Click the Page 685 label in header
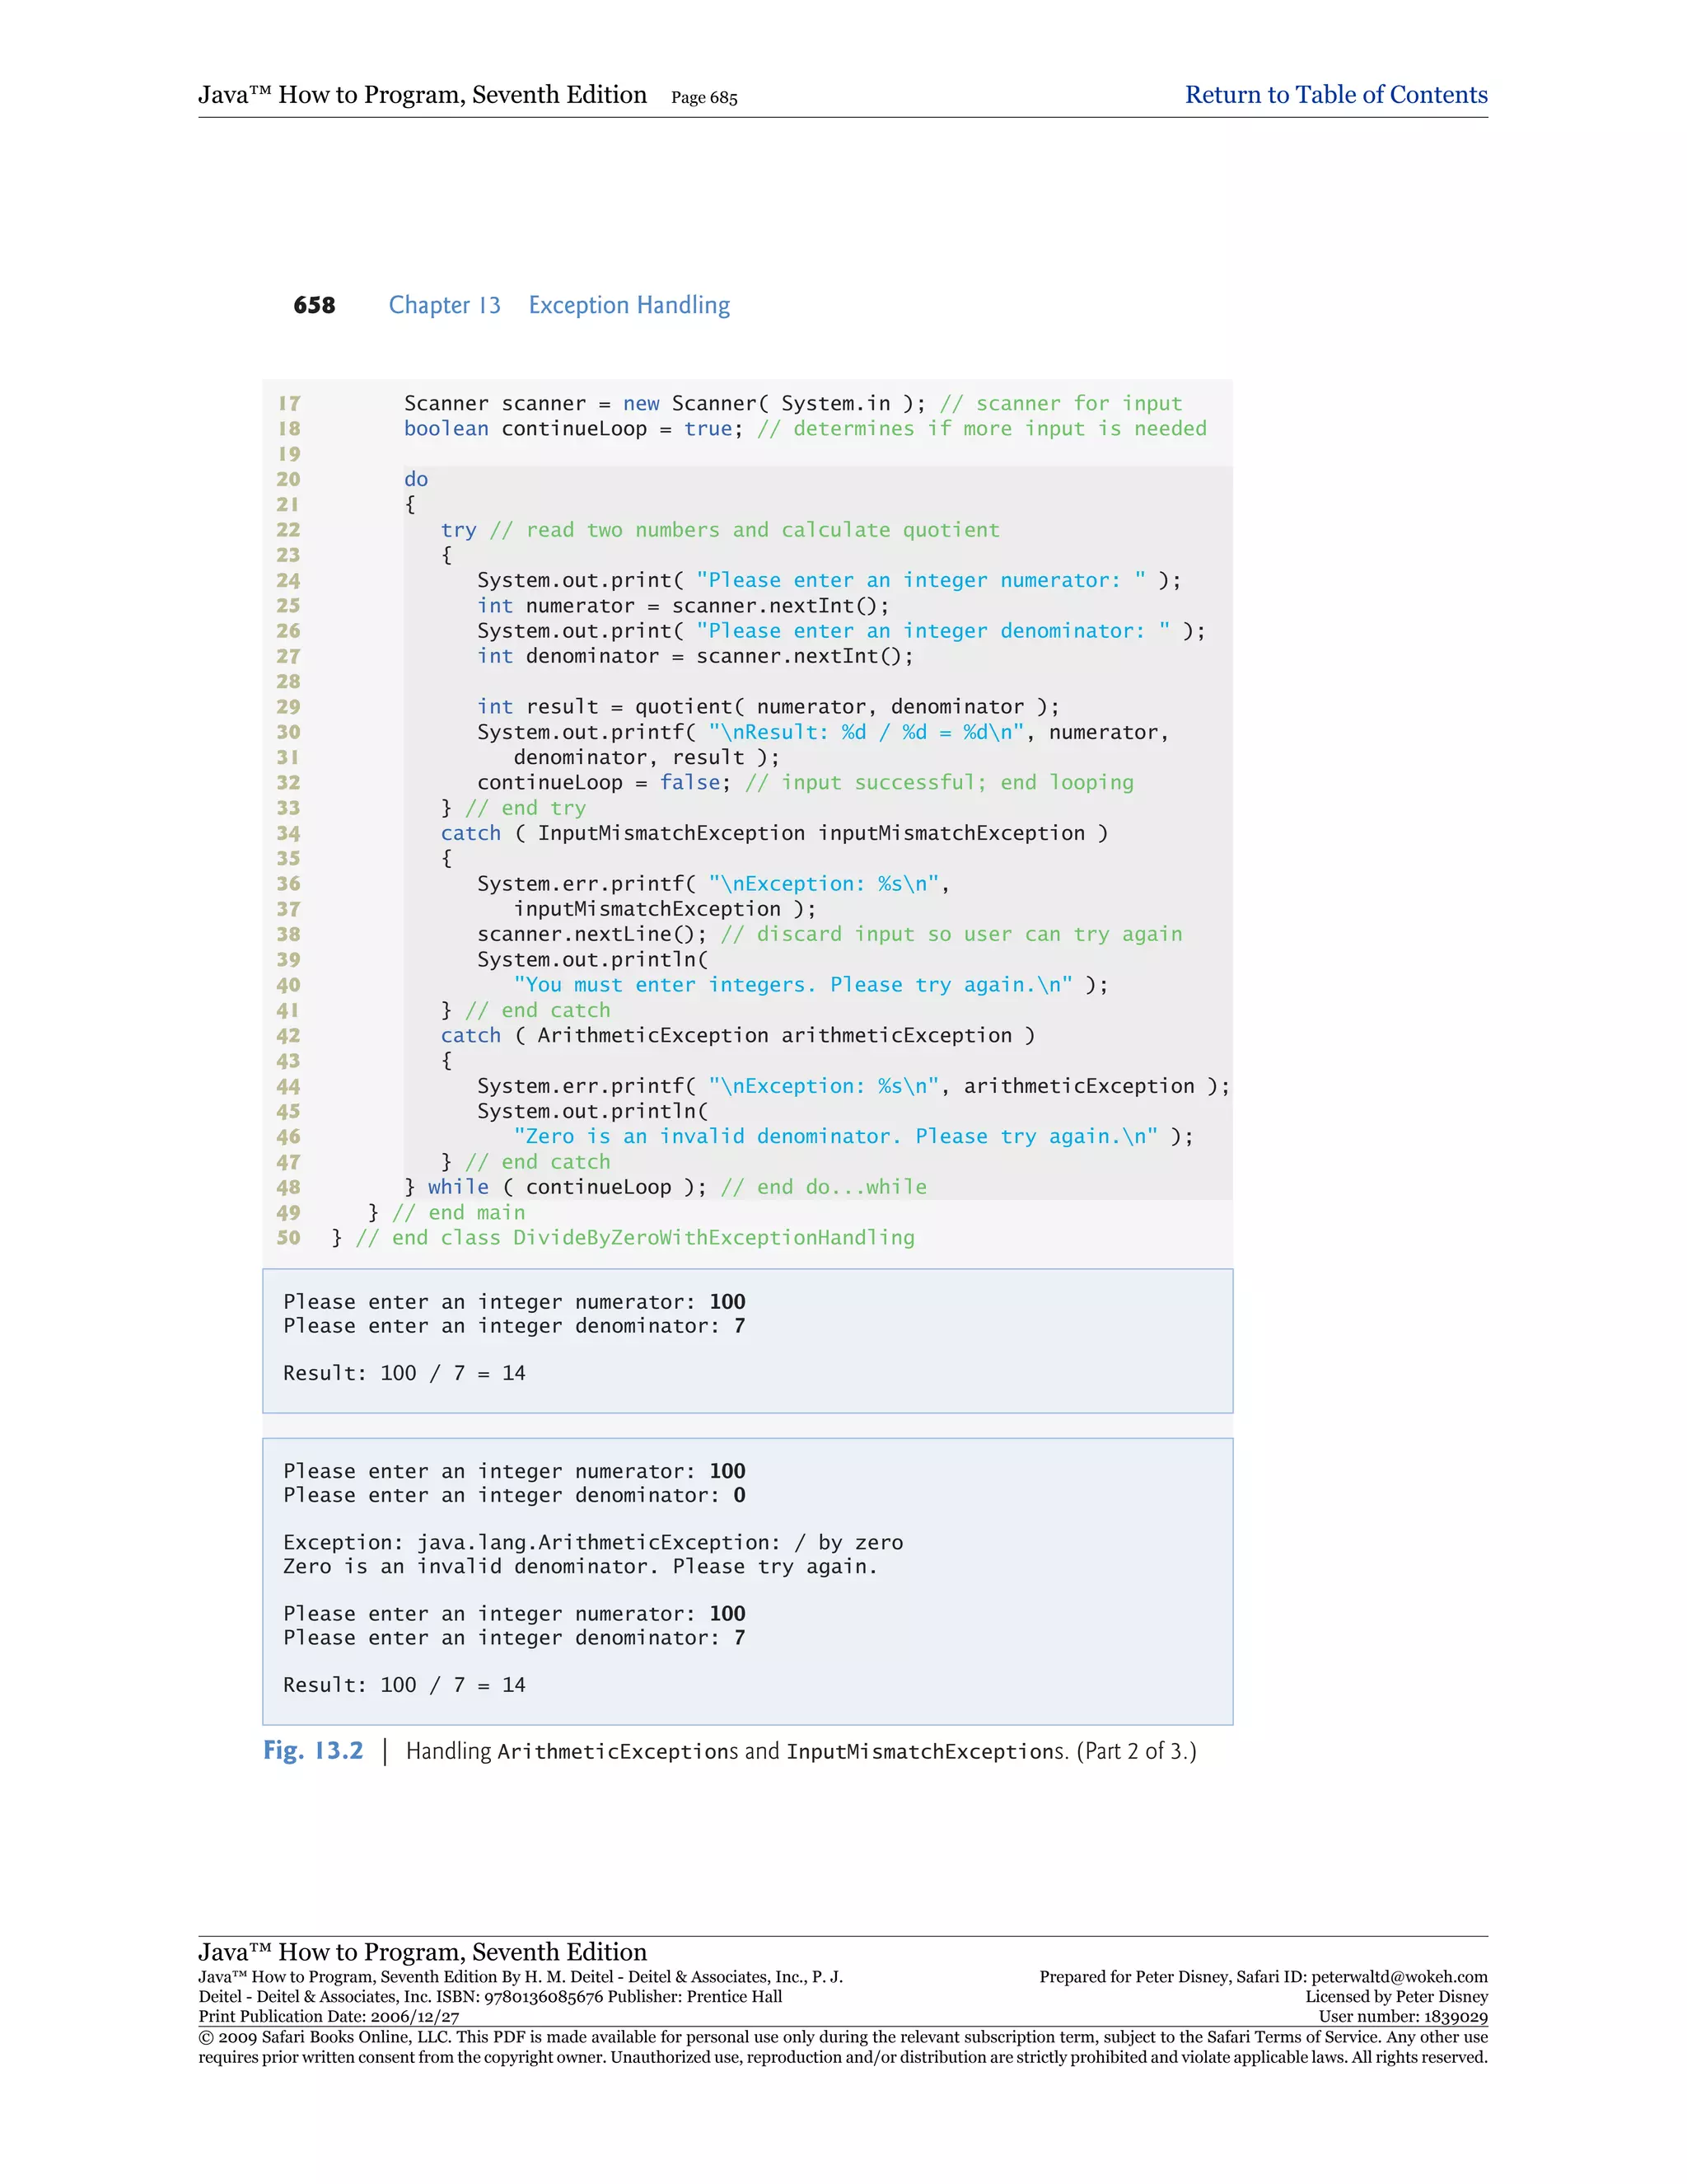The height and width of the screenshot is (2184, 1687). pyautogui.click(x=703, y=98)
